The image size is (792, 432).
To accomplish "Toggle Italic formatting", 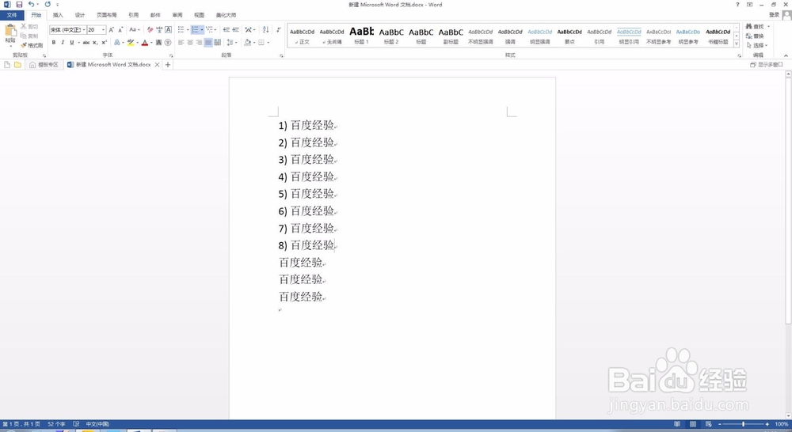I will pyautogui.click(x=63, y=43).
